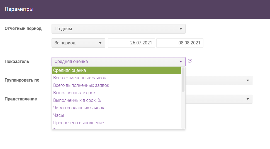Image resolution: width=270 pixels, height=149 pixels.
Task: Open the Группировать по dropdown
Action: [x=219, y=80]
